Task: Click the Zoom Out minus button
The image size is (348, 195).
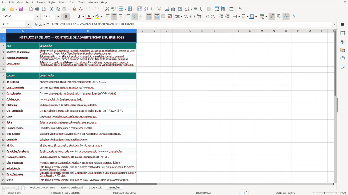Action: click(313, 193)
